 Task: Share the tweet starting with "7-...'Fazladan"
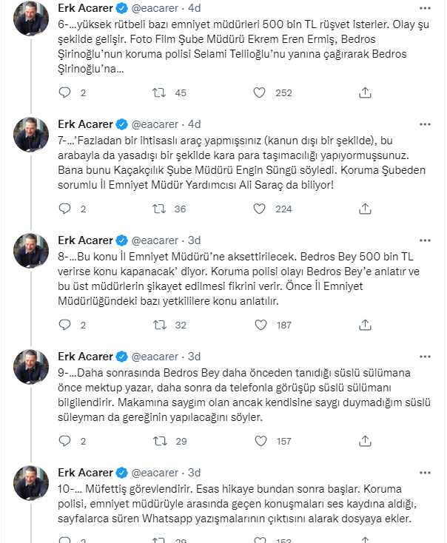[364, 209]
